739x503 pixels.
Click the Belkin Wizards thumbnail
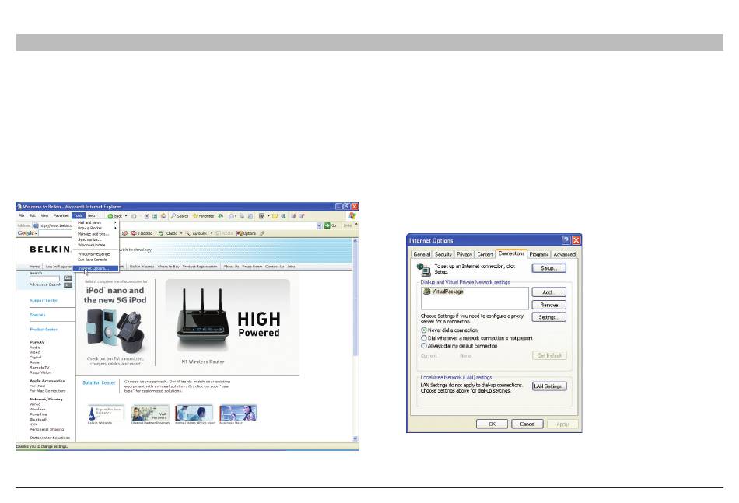[x=106, y=413]
